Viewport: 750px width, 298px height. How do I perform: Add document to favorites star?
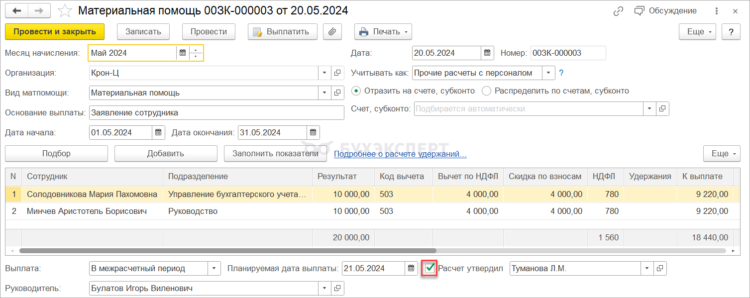coord(65,10)
